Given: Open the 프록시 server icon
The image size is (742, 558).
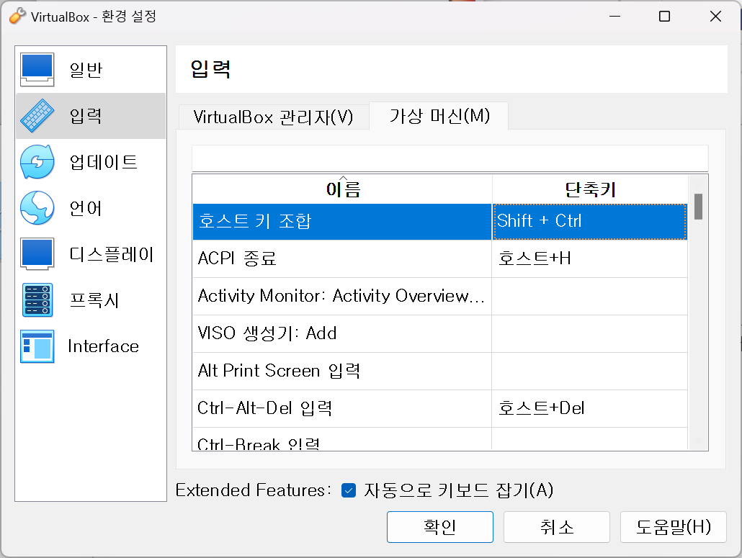Looking at the screenshot, I should click(37, 300).
